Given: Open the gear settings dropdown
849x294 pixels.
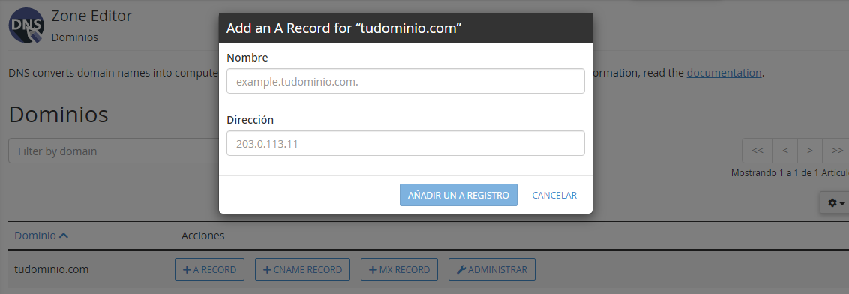Looking at the screenshot, I should (x=835, y=202).
